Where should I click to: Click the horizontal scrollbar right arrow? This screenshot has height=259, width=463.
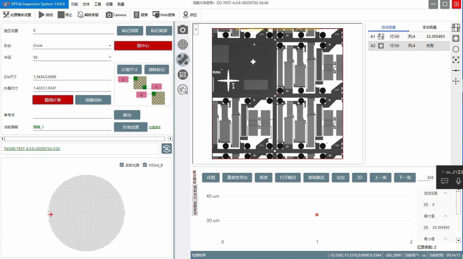170,139
